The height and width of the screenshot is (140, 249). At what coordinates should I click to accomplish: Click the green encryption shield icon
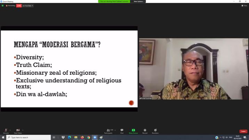click(2, 6)
